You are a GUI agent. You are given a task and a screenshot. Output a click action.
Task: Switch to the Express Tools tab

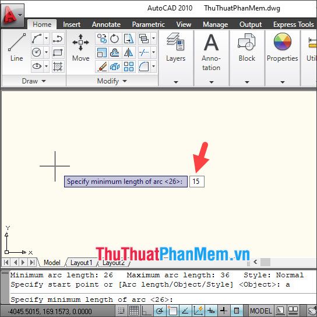click(x=294, y=25)
